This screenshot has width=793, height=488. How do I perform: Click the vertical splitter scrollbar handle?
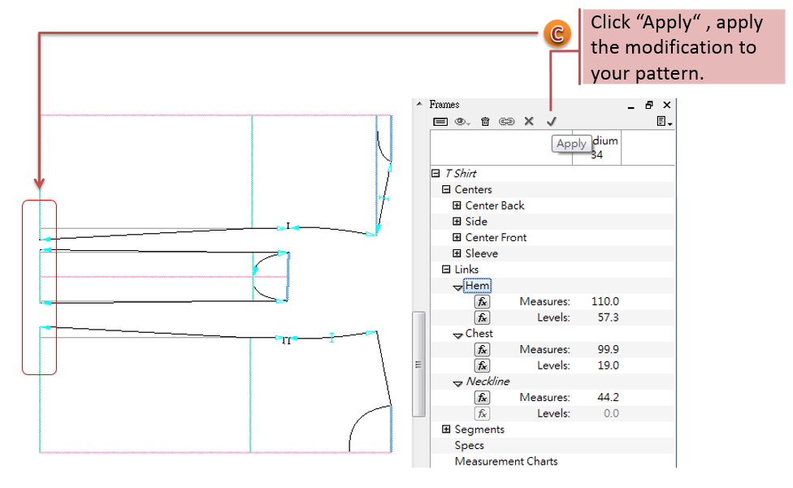418,365
